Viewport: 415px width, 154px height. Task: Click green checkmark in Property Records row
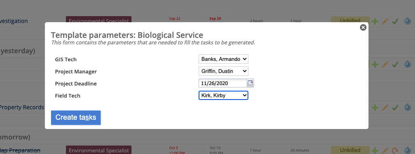point(396,107)
